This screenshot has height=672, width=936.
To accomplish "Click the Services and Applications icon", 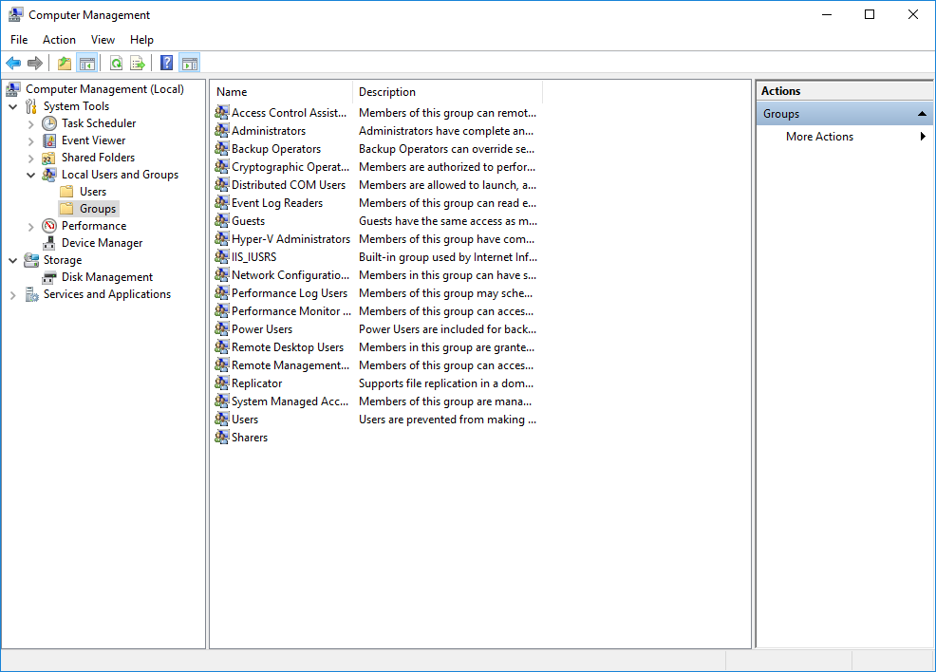I will pos(31,294).
